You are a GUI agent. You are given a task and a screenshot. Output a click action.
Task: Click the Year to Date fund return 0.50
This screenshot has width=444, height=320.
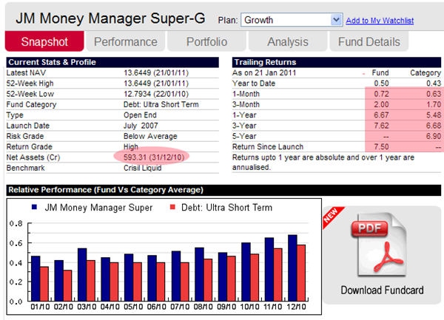[x=381, y=83]
